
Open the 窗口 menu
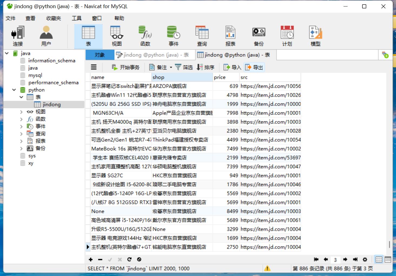[x=97, y=18]
